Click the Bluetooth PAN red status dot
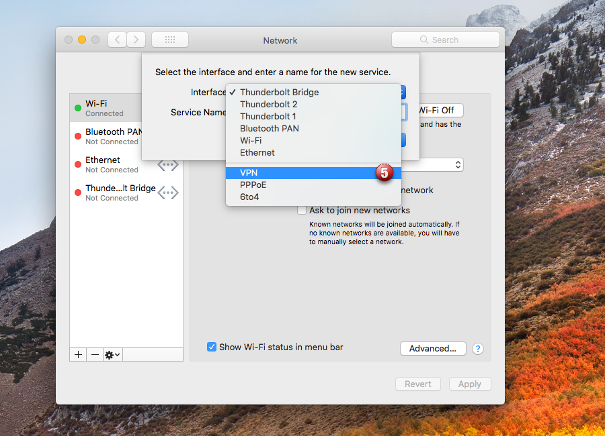 tap(78, 136)
